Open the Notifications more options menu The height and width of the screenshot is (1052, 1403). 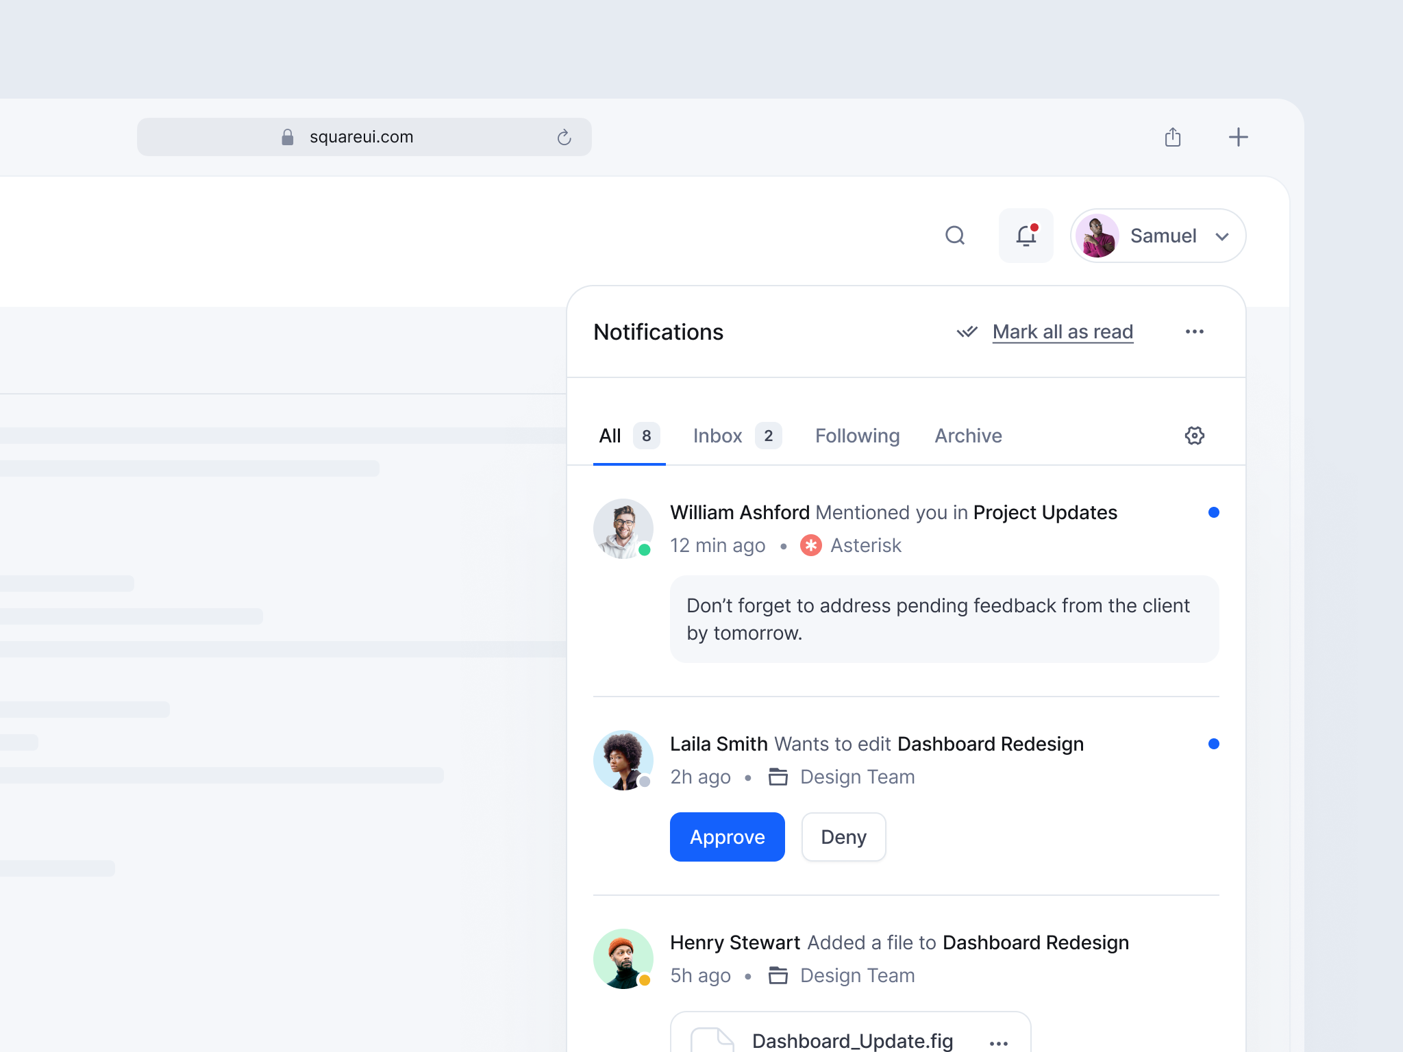tap(1195, 331)
